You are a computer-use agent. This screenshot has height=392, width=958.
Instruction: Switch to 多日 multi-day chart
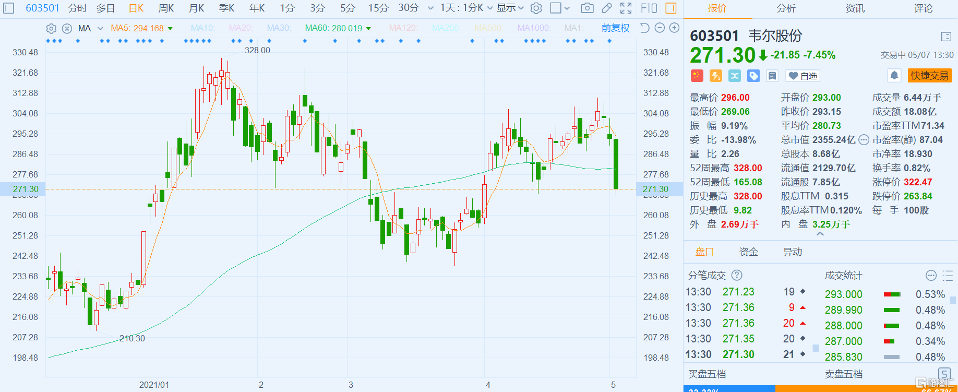(x=106, y=8)
